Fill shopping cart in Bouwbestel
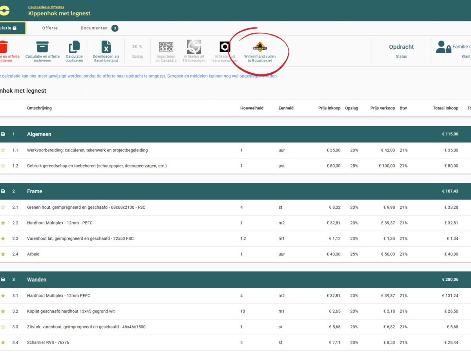 (x=260, y=52)
